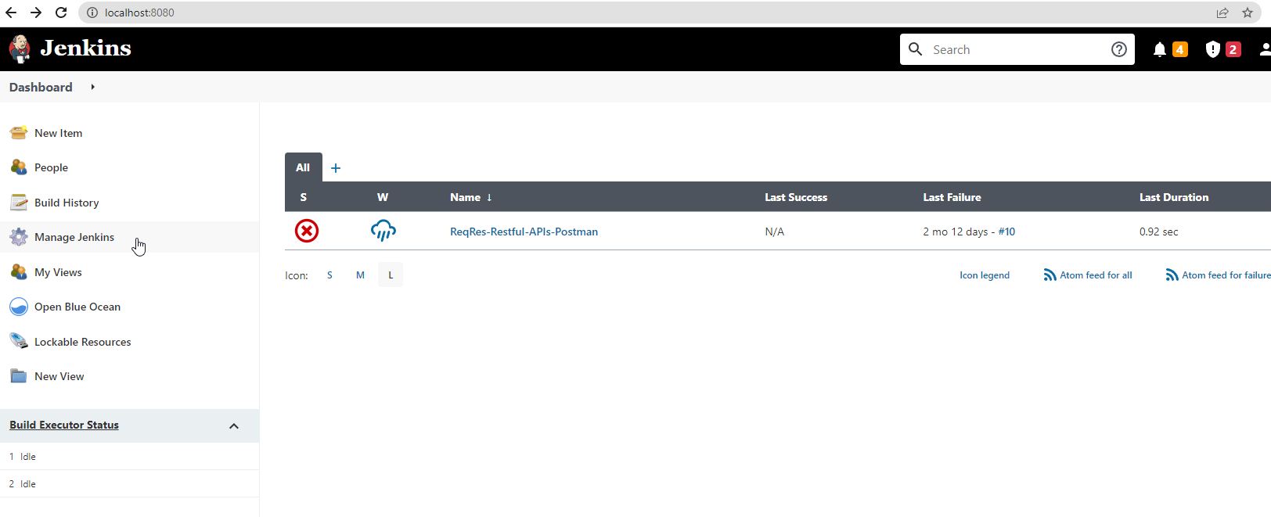This screenshot has height=517, width=1271.
Task: Open Atom feed for failures link
Action: click(x=1226, y=275)
